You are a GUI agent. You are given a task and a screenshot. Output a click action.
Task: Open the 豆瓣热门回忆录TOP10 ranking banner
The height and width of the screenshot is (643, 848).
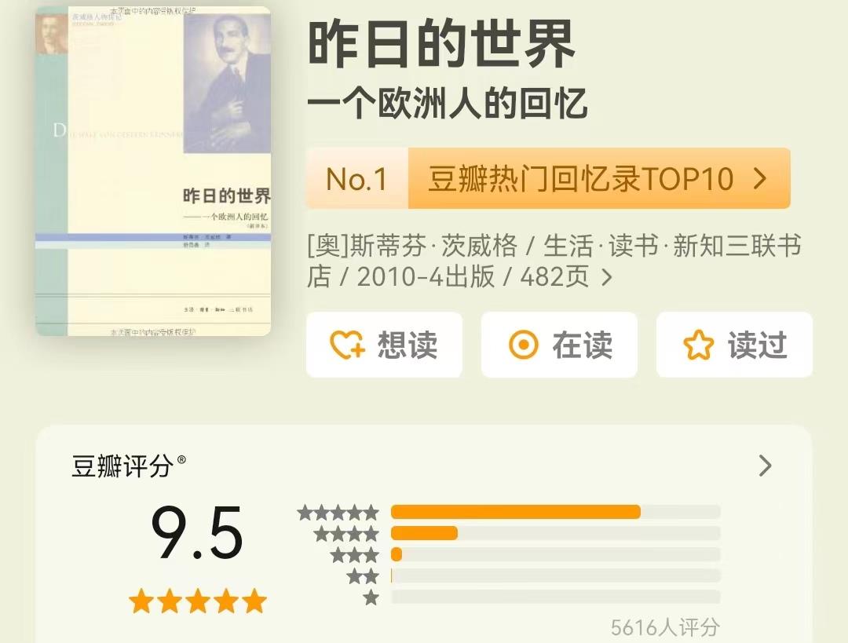point(548,178)
